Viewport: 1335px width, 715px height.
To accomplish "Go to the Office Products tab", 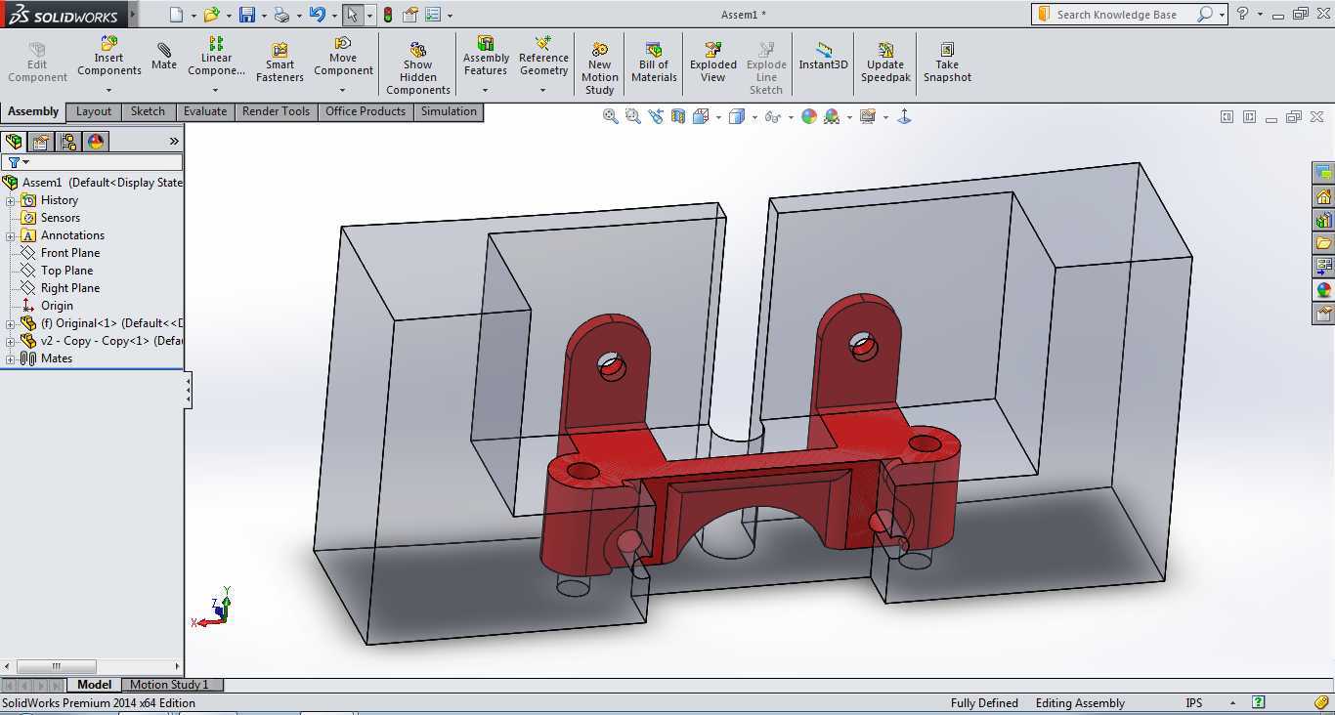I will click(366, 111).
